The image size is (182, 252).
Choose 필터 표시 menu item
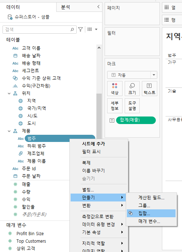click(x=91, y=152)
